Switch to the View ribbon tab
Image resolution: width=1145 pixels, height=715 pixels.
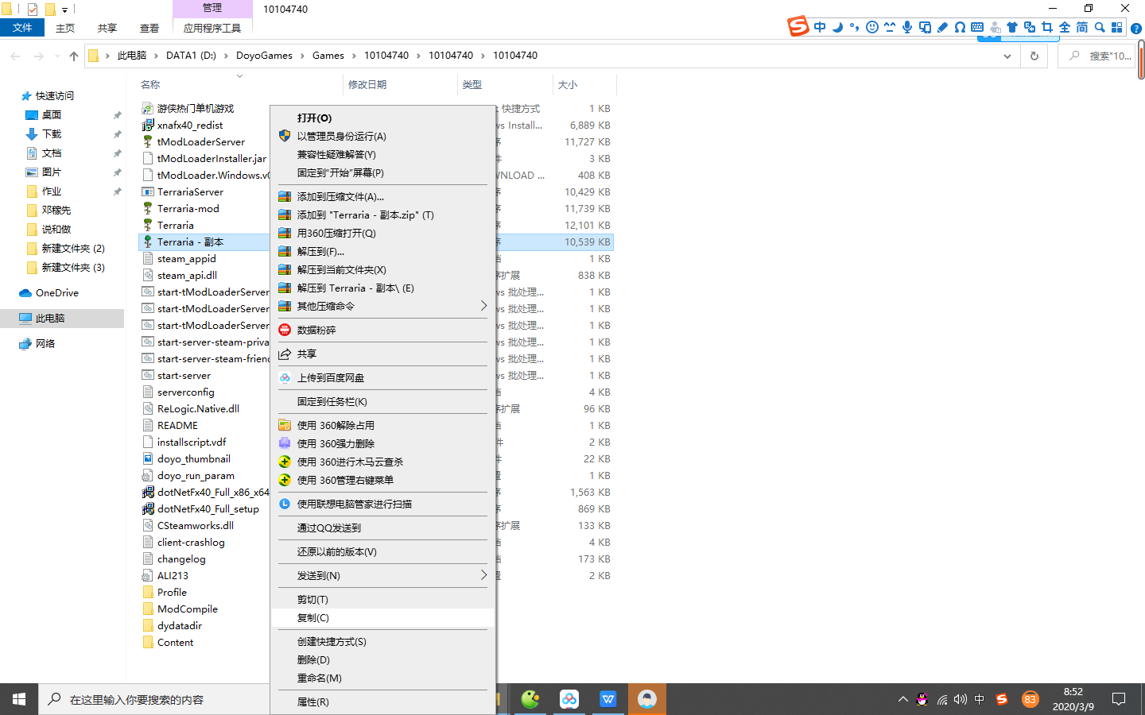149,28
